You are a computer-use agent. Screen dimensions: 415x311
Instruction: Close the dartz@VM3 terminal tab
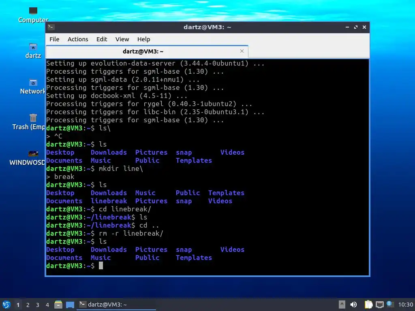242,51
